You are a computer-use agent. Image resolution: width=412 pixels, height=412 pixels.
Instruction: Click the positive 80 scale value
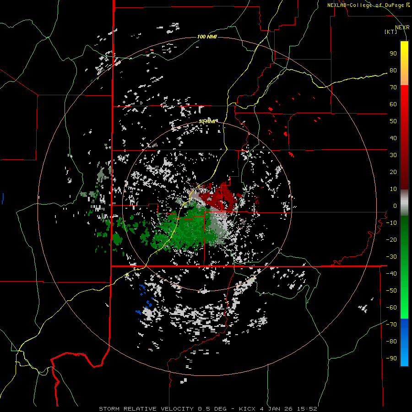tap(393, 70)
